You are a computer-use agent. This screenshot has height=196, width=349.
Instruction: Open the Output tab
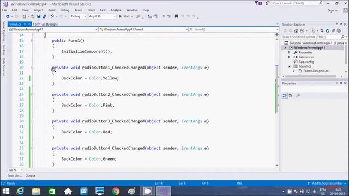point(31,176)
